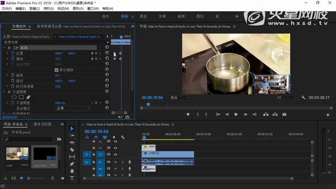Switch to the 颜色 workspace
336x189 pixels.
[x=143, y=16]
